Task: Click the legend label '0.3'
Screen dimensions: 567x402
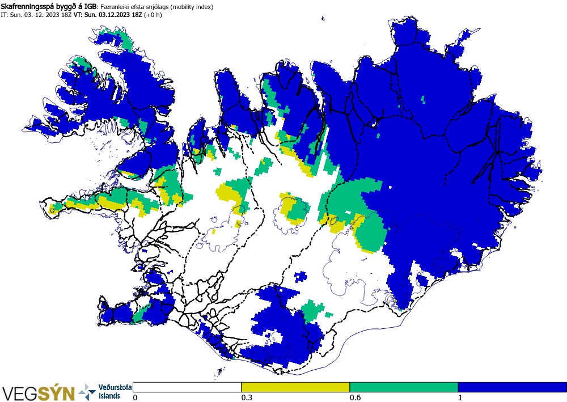Action: (247, 397)
